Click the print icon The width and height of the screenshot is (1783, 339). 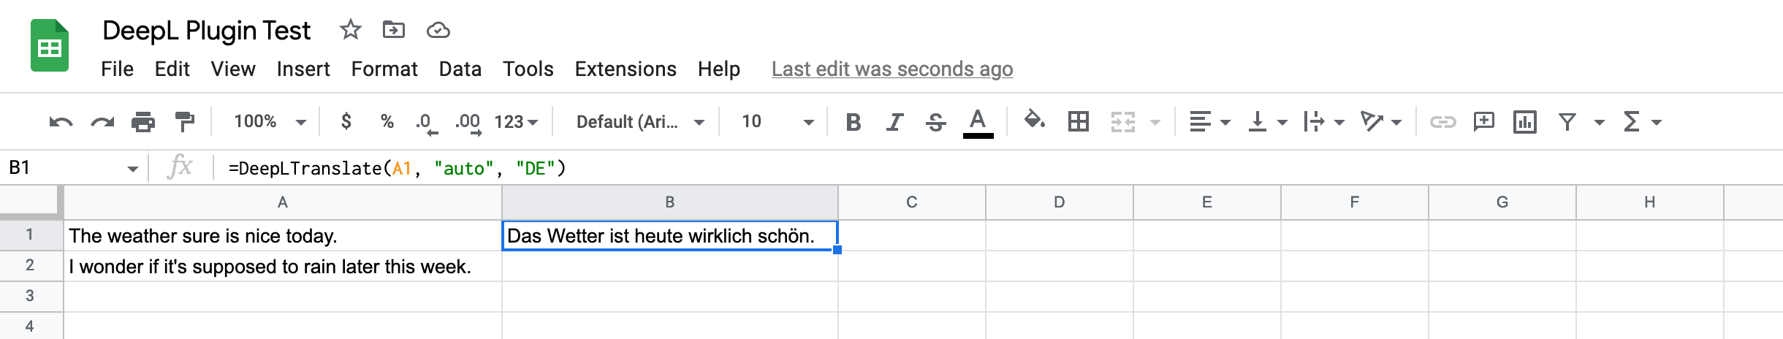pos(142,122)
